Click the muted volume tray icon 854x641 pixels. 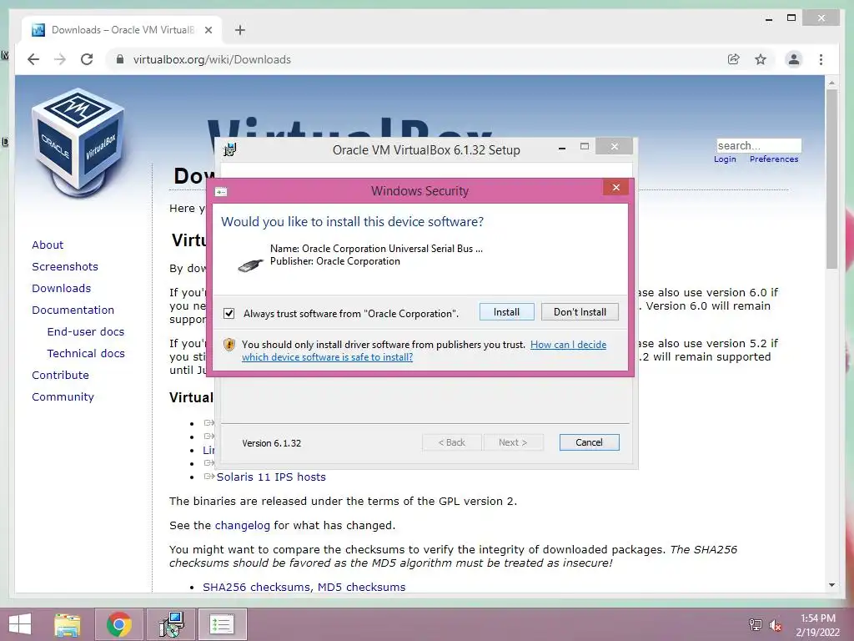coord(775,624)
